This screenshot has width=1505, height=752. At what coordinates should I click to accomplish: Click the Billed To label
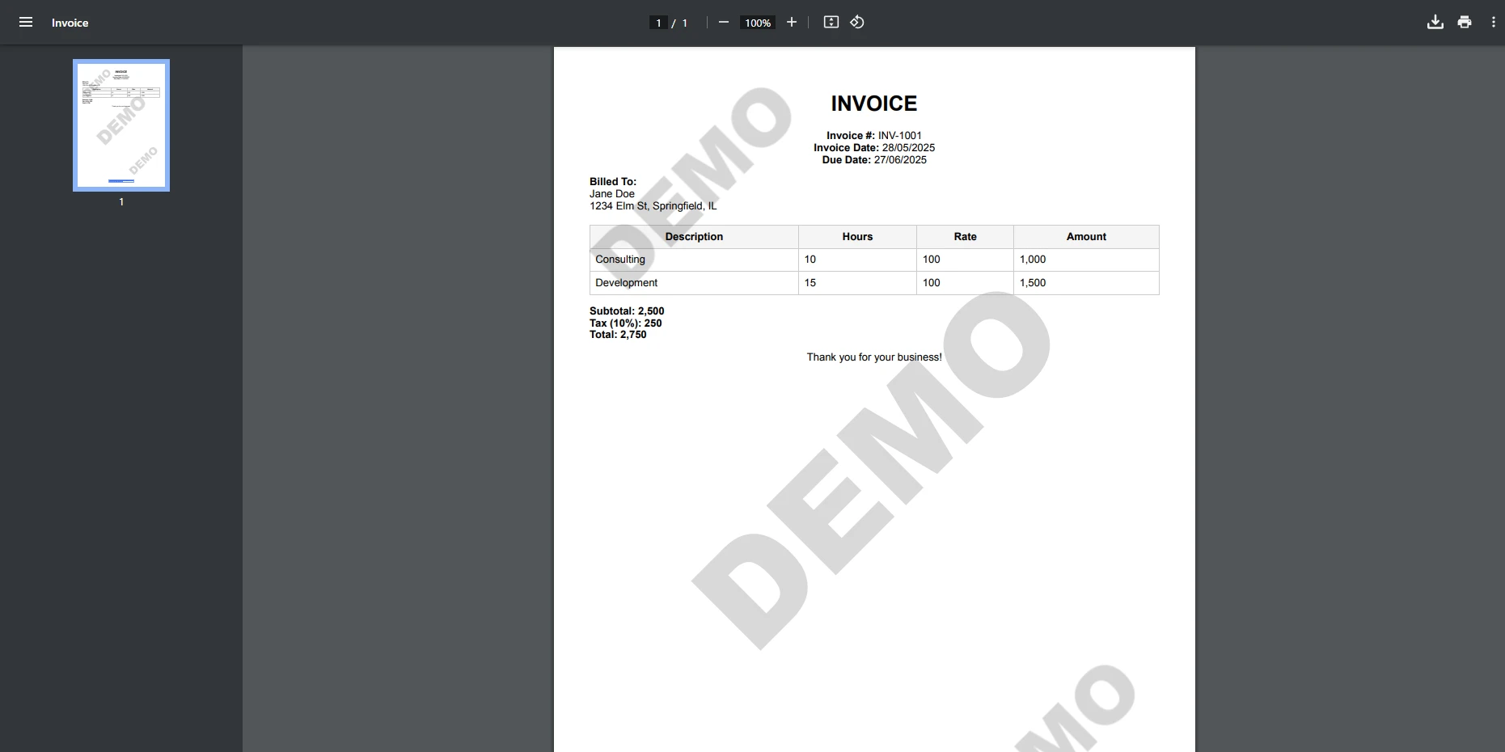[613, 182]
